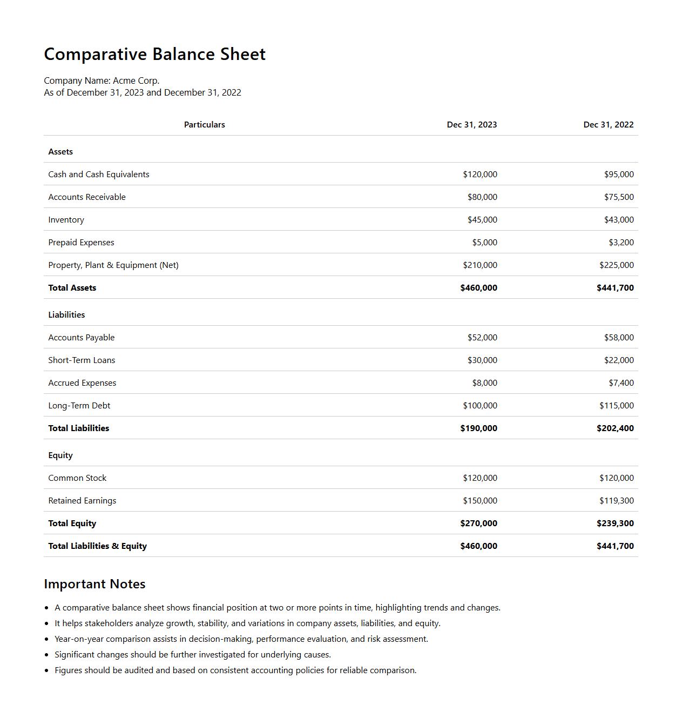Select the Total Assets row label
The height and width of the screenshot is (725, 682).
point(72,288)
